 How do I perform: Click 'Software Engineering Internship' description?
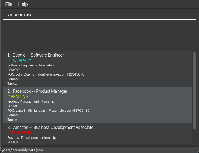[30, 65]
